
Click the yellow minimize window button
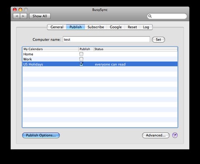(20, 10)
